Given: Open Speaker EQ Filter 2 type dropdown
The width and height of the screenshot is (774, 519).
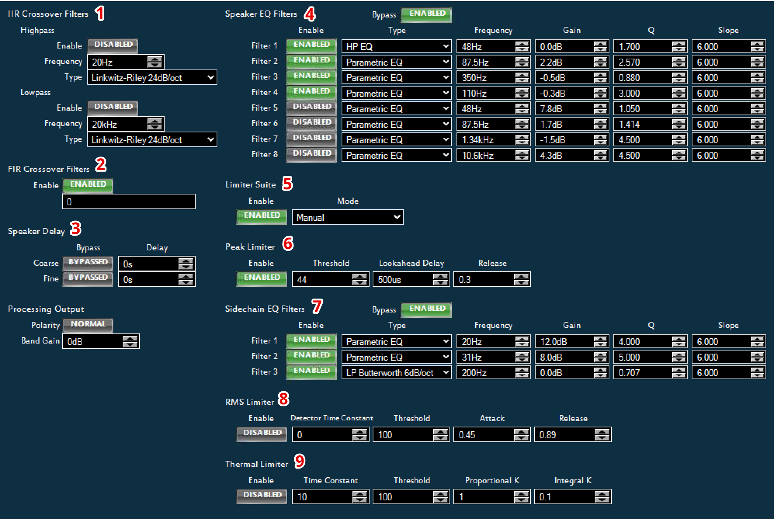Looking at the screenshot, I should 396,62.
